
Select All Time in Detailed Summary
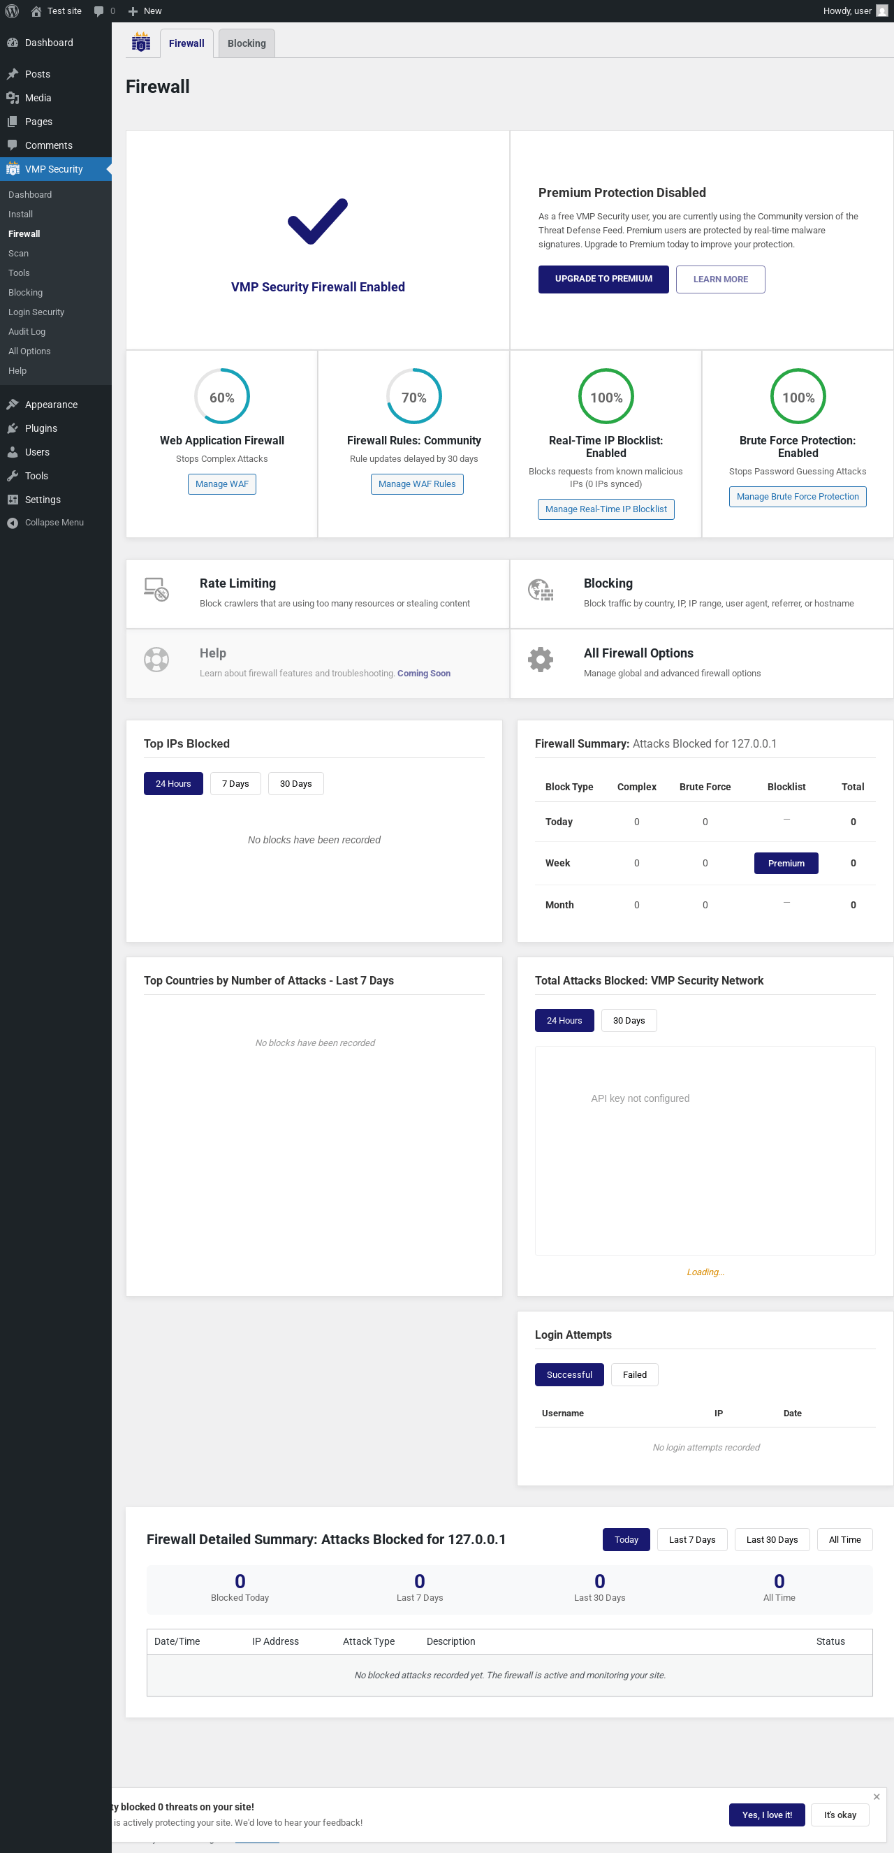[844, 1539]
